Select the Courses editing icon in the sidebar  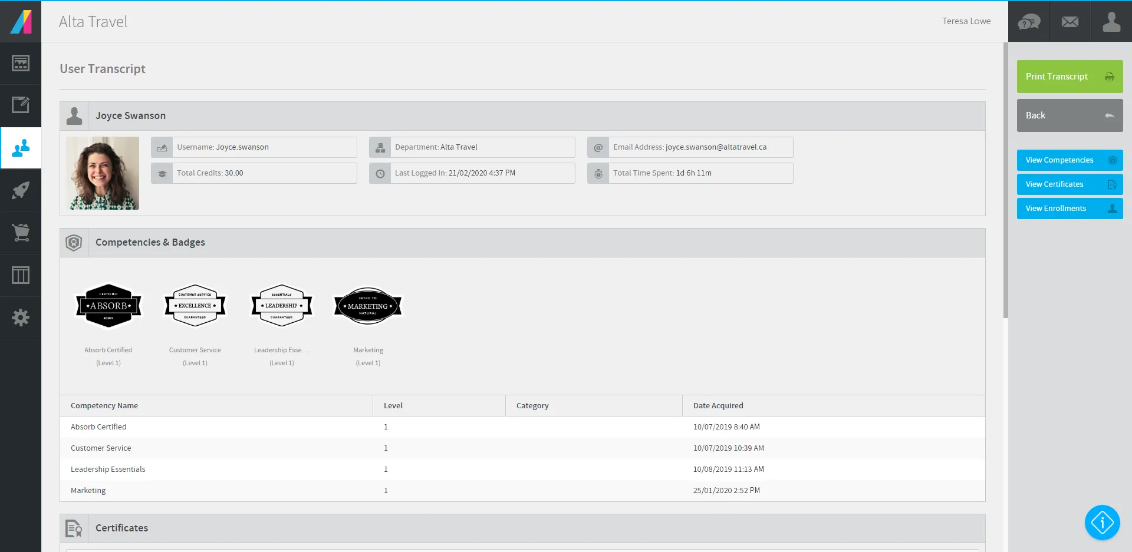click(x=21, y=105)
